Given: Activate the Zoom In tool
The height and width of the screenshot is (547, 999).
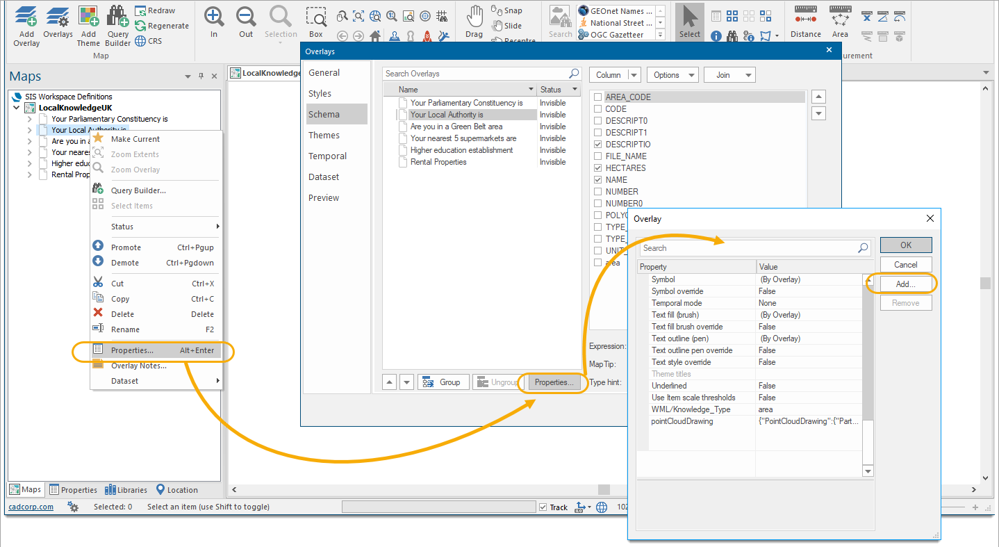Looking at the screenshot, I should pyautogui.click(x=213, y=21).
